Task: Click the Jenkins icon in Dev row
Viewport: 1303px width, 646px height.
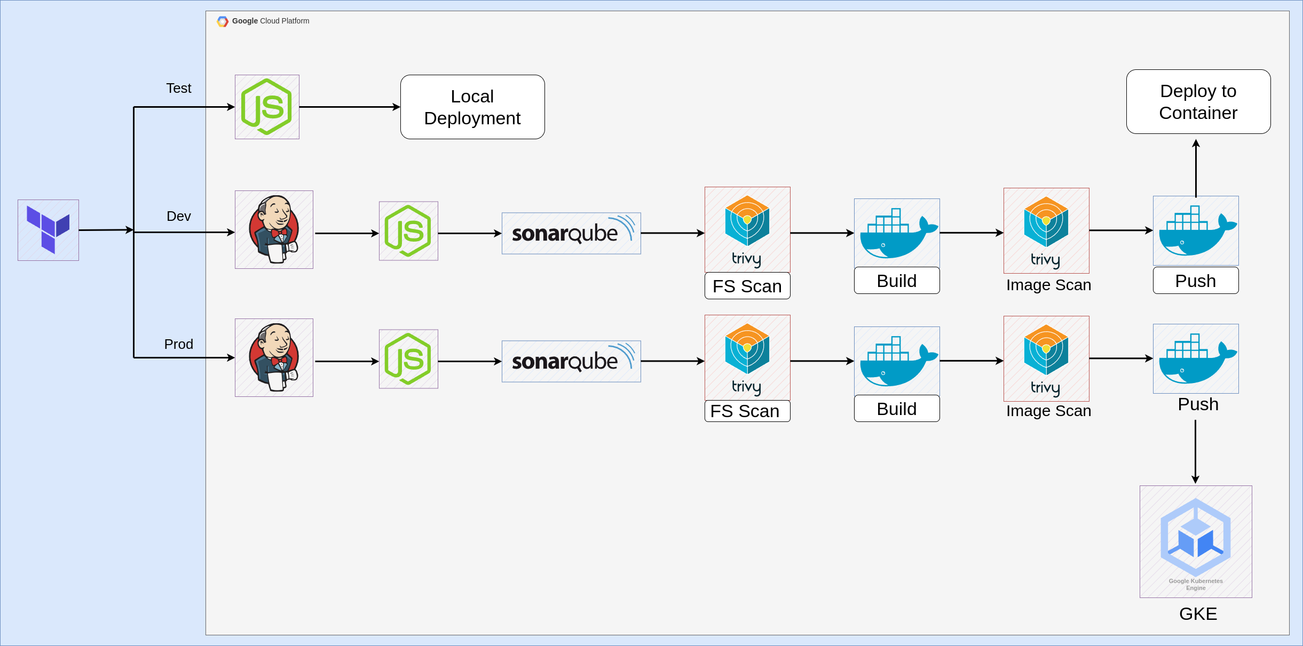Action: [x=274, y=229]
